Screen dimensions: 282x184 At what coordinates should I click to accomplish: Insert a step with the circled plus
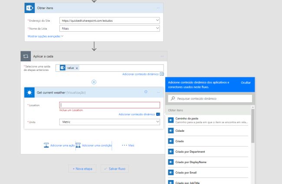[x=94, y=82]
